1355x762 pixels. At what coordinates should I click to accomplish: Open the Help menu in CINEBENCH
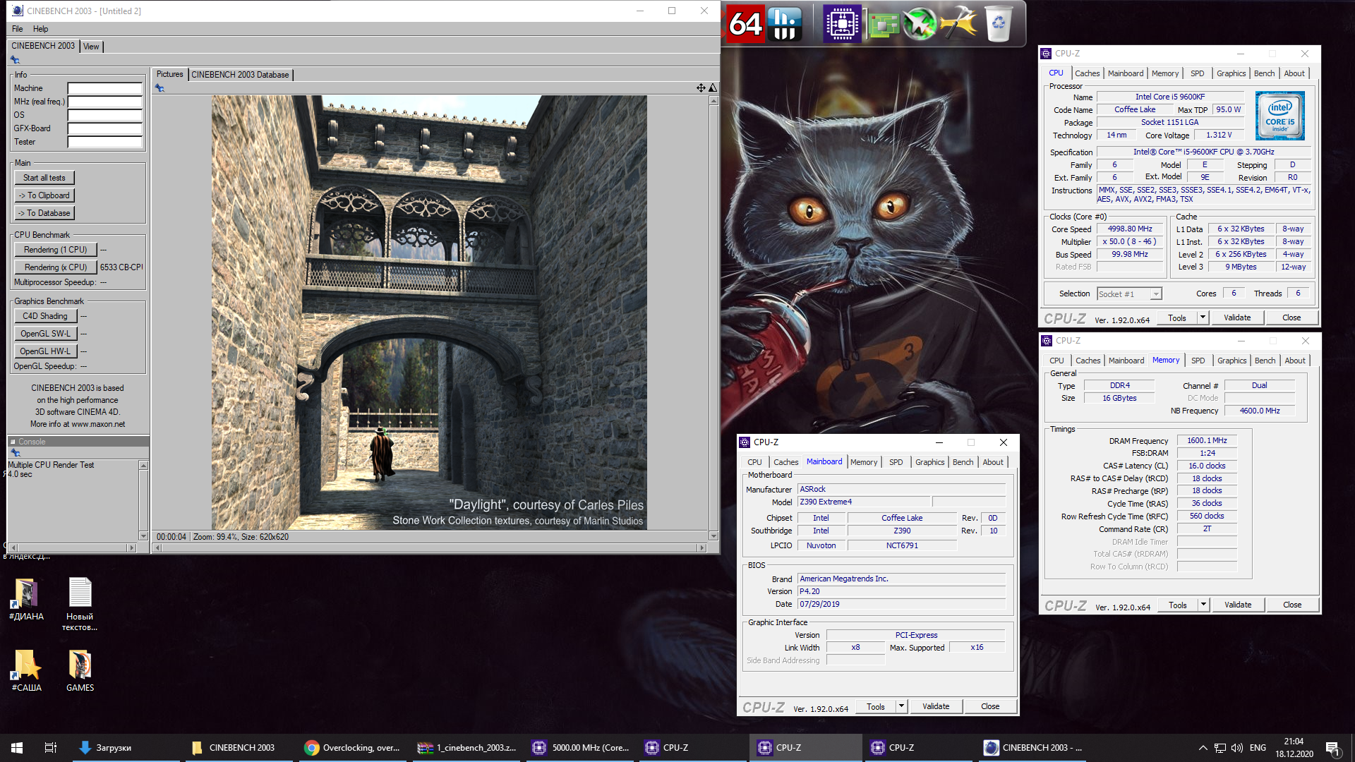coord(41,29)
